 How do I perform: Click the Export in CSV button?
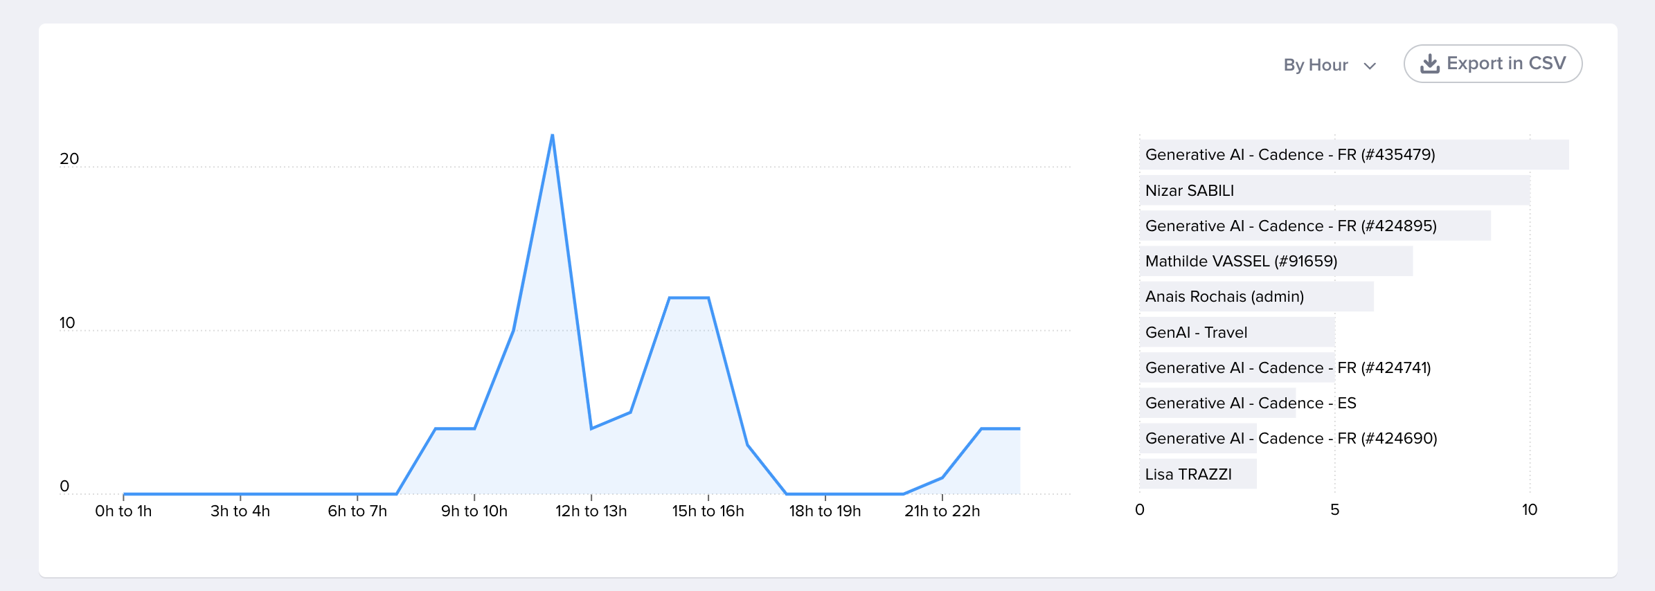pos(1492,64)
